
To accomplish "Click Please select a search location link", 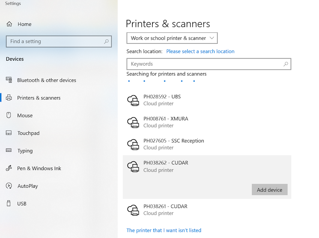I will pos(200,51).
